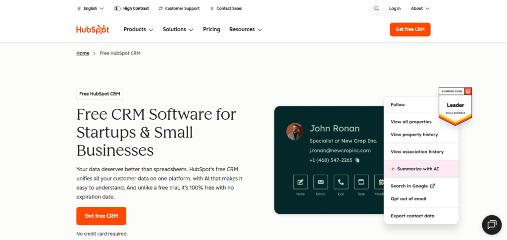Screen dimensions: 507x240
Task: Choose Summarize with AI
Action: click(x=421, y=169)
